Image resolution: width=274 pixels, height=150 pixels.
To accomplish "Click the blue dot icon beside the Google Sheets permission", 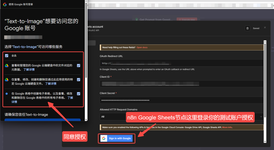I will point(7,94).
